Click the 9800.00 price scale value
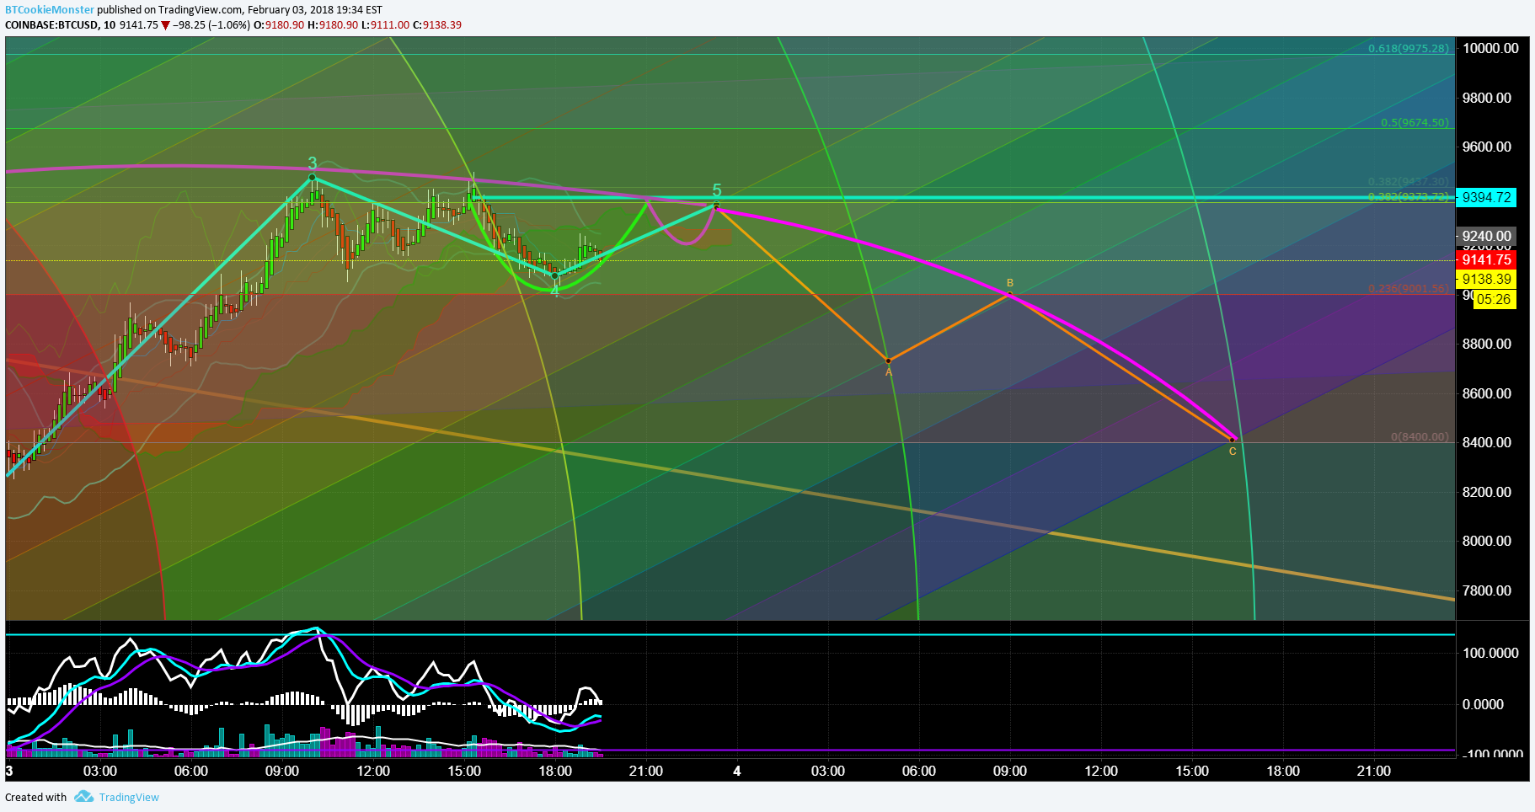The height and width of the screenshot is (812, 1535). pos(1487,98)
